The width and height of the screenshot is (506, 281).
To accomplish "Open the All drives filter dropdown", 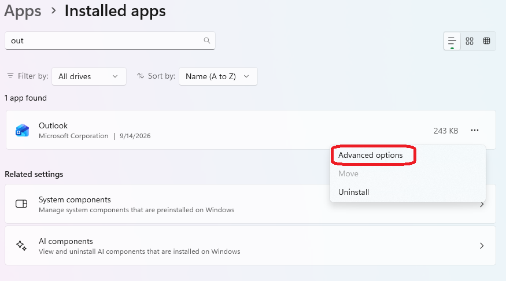I will 88,76.
